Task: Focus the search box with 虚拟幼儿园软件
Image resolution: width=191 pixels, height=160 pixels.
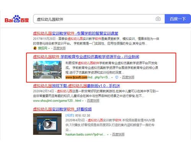Action: 99,19
